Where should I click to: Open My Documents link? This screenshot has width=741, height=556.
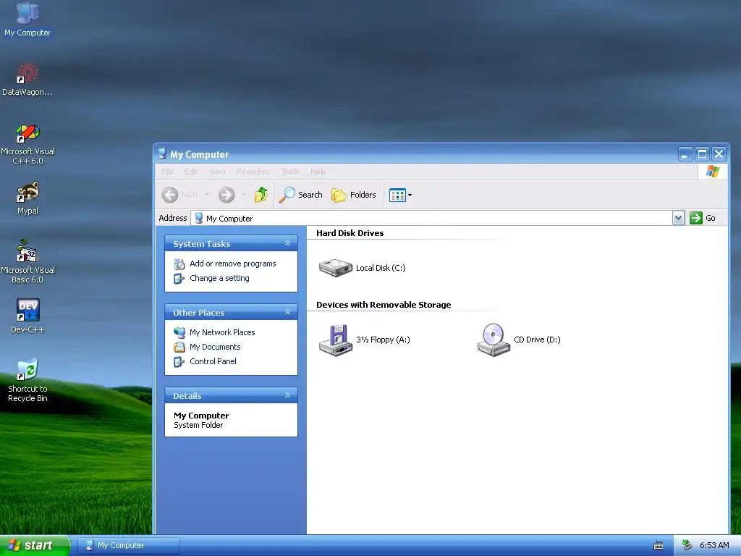(x=215, y=347)
